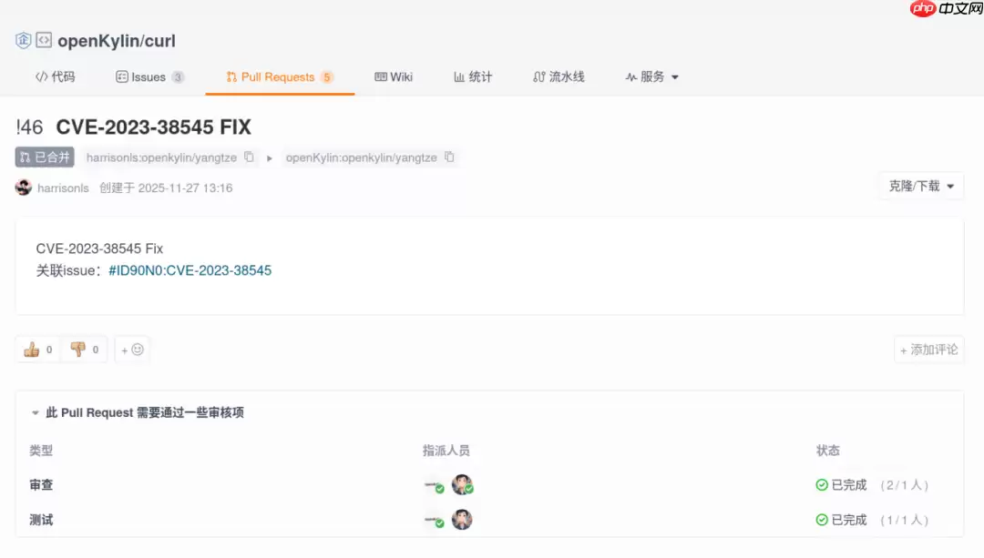Screen dimensions: 984x558
Task: Open the 流水线 pipeline tab
Action: click(x=559, y=77)
